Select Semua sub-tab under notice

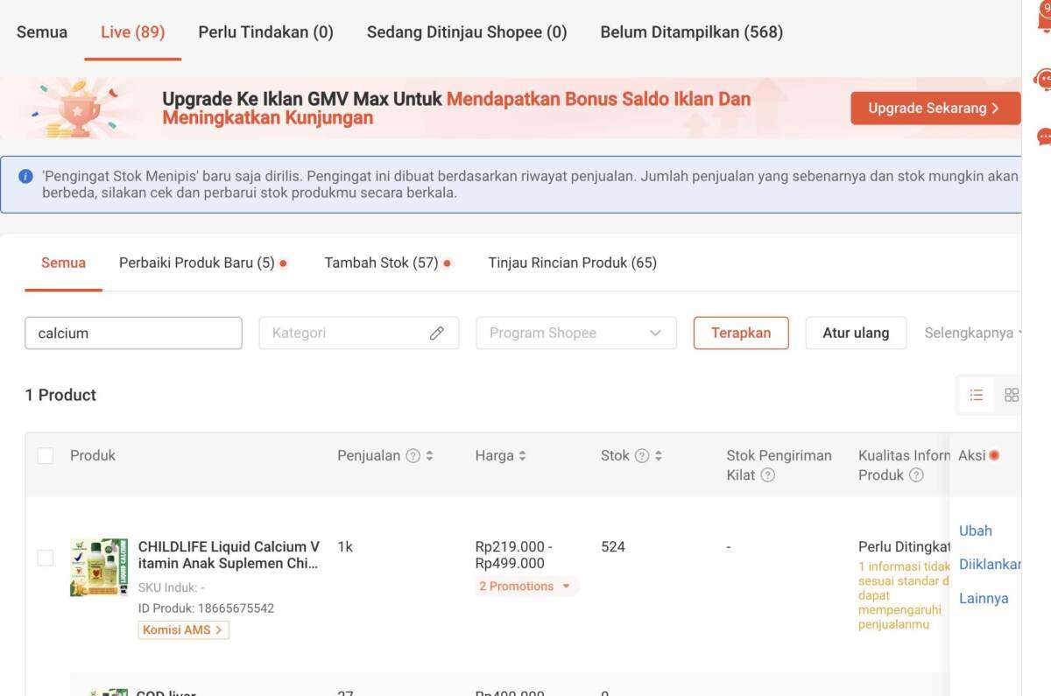click(63, 263)
